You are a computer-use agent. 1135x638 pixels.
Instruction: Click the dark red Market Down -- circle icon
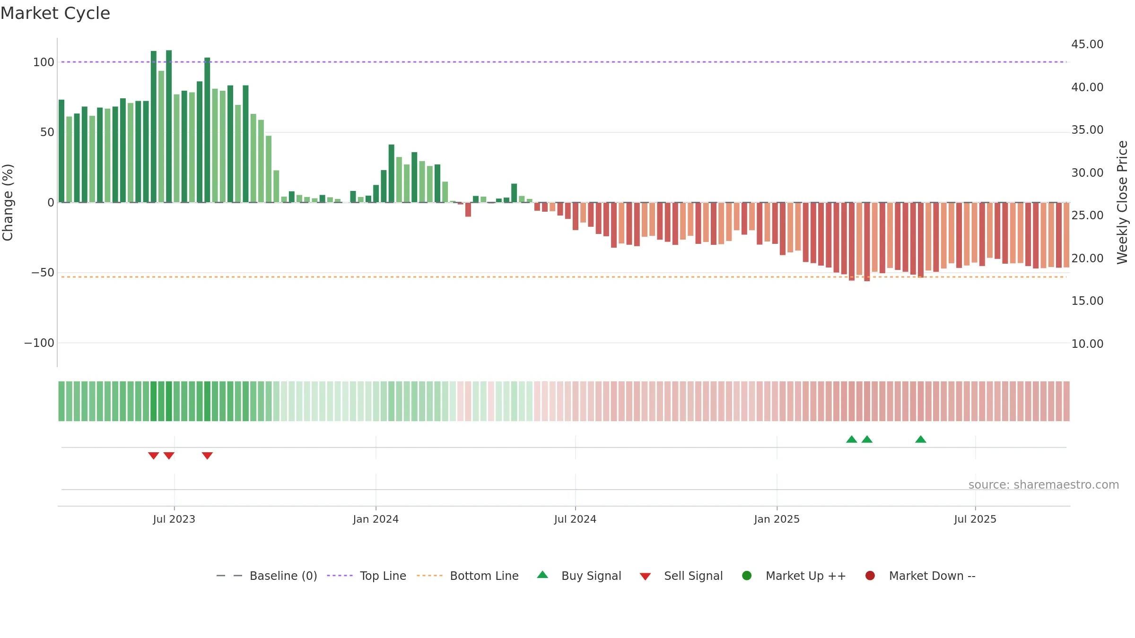point(870,576)
